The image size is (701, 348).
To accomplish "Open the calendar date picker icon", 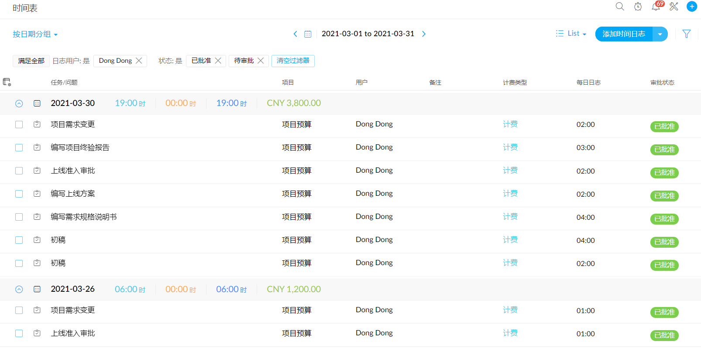I will coord(308,34).
